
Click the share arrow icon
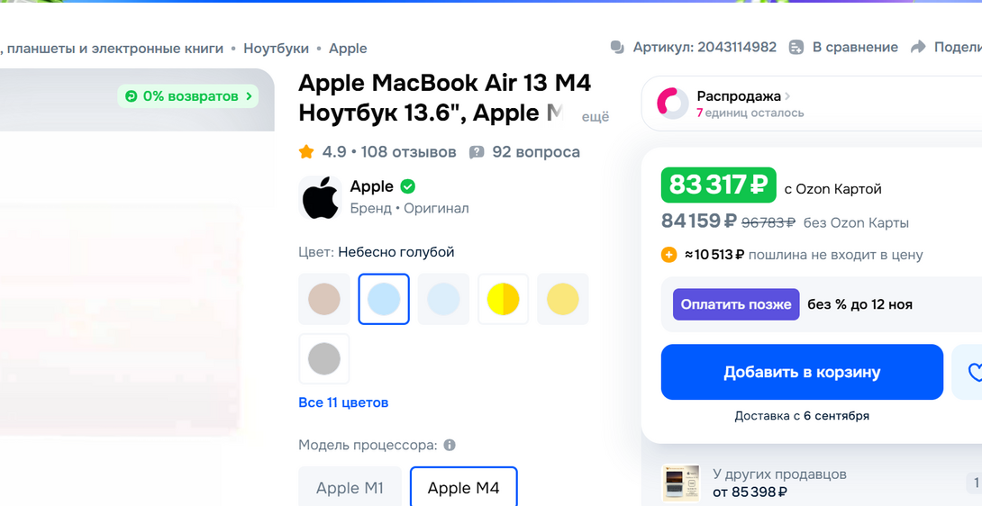click(x=918, y=48)
